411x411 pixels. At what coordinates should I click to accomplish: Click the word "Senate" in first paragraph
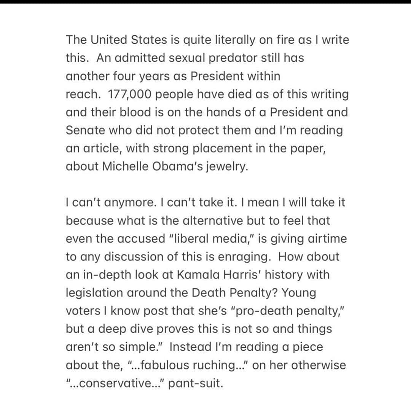pos(86,130)
